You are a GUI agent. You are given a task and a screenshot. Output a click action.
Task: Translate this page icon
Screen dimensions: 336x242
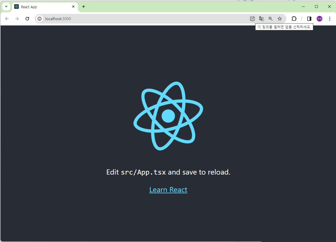point(262,19)
